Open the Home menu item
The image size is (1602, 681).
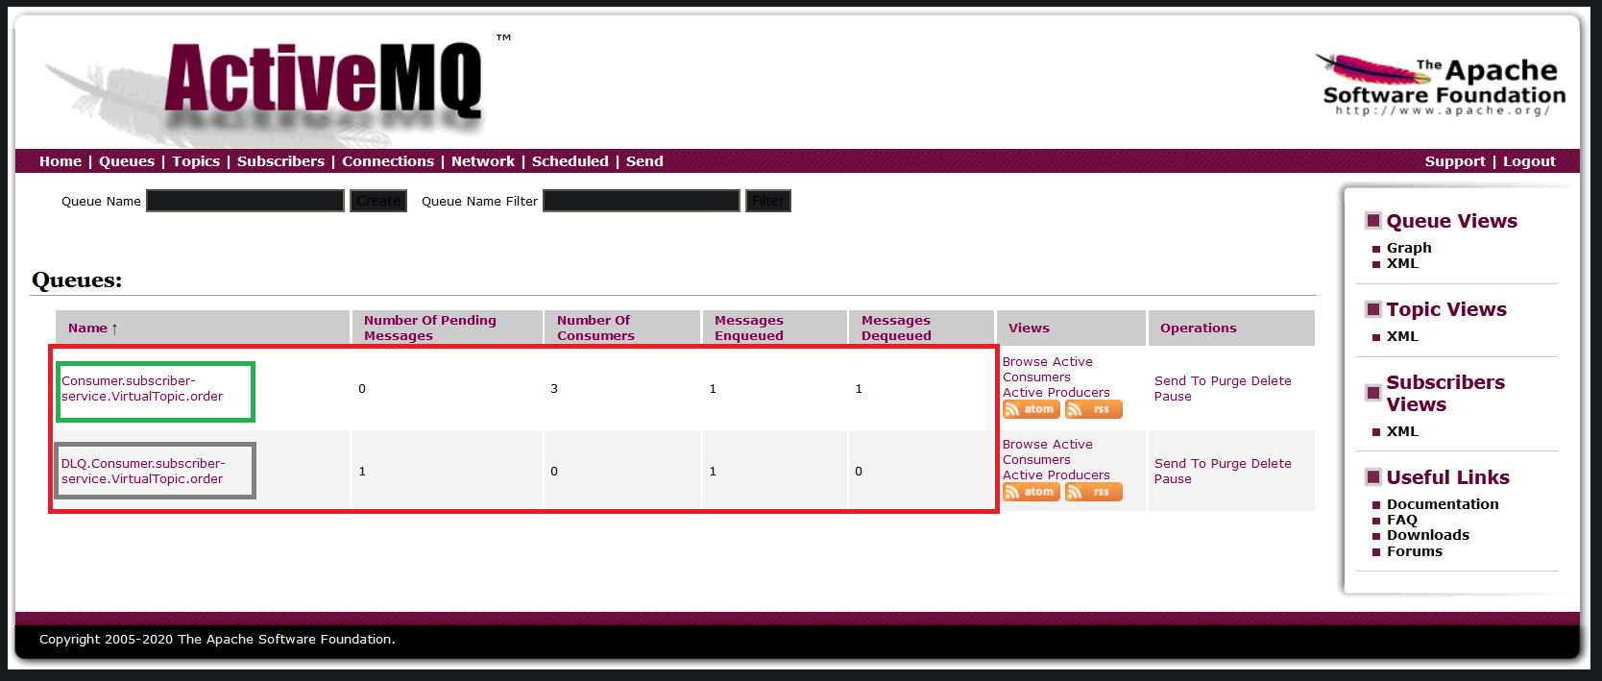click(61, 161)
